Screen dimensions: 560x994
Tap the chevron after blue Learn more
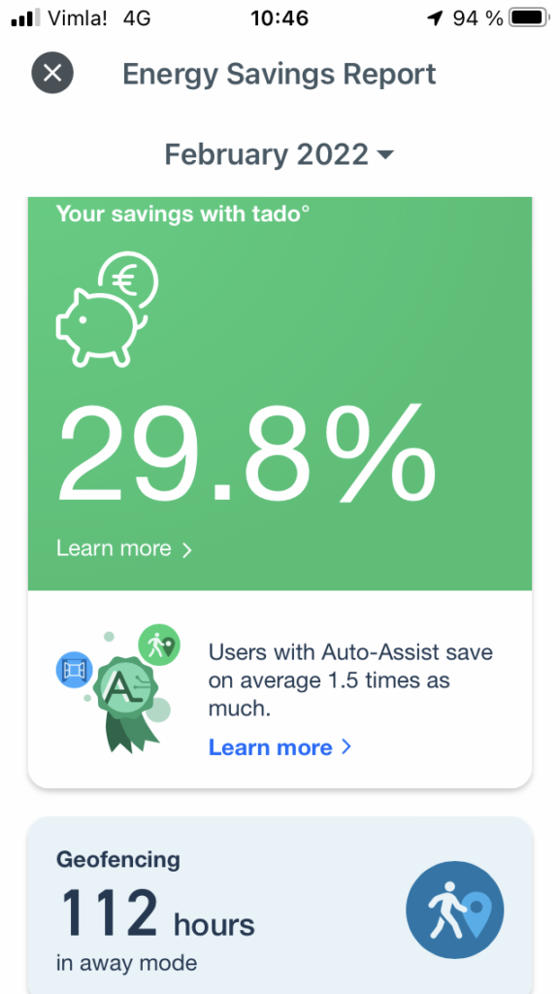(x=346, y=746)
